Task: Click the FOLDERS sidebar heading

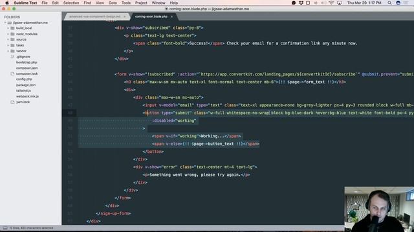Action: [12, 17]
